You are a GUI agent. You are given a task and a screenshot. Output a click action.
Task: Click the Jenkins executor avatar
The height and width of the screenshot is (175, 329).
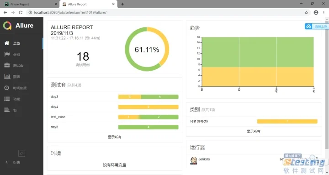[193, 160]
